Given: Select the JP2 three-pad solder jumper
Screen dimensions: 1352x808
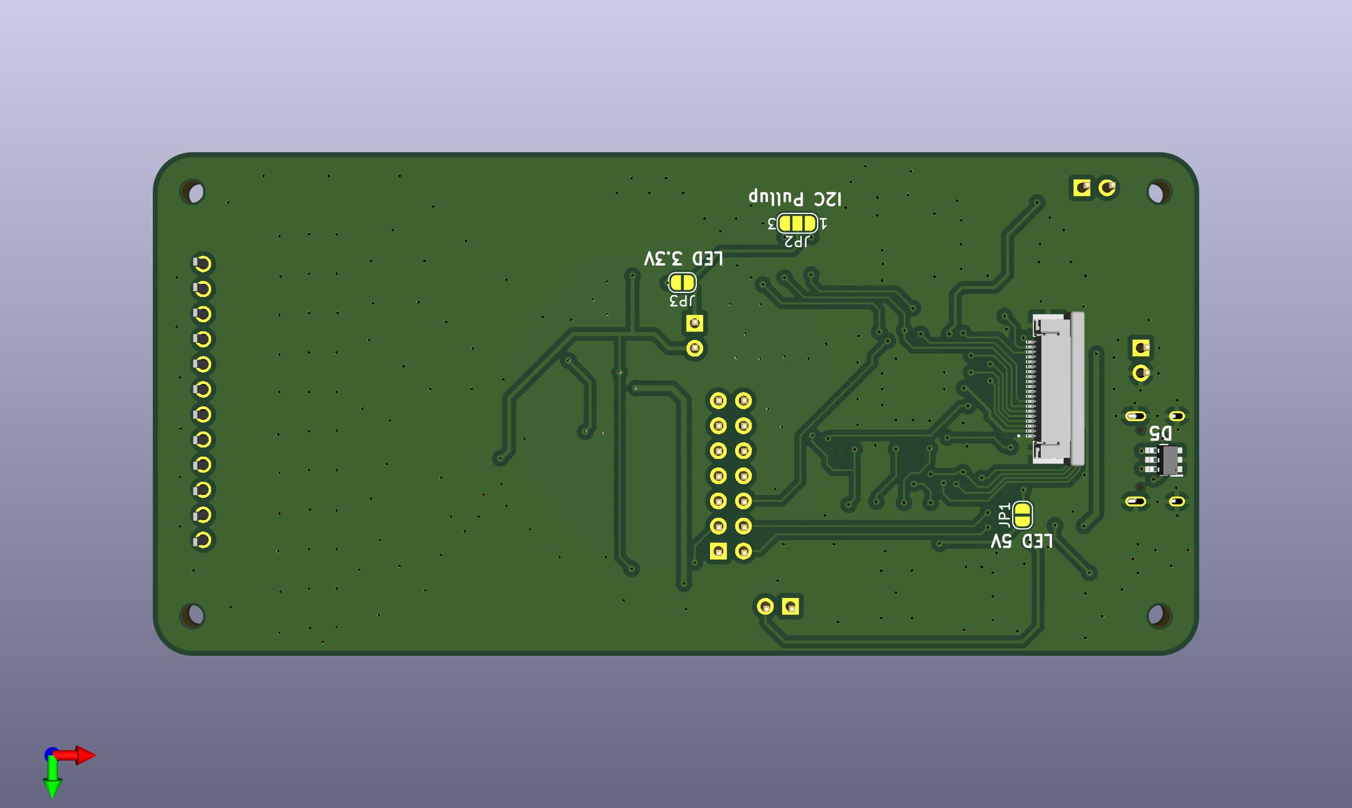Looking at the screenshot, I should tap(797, 223).
